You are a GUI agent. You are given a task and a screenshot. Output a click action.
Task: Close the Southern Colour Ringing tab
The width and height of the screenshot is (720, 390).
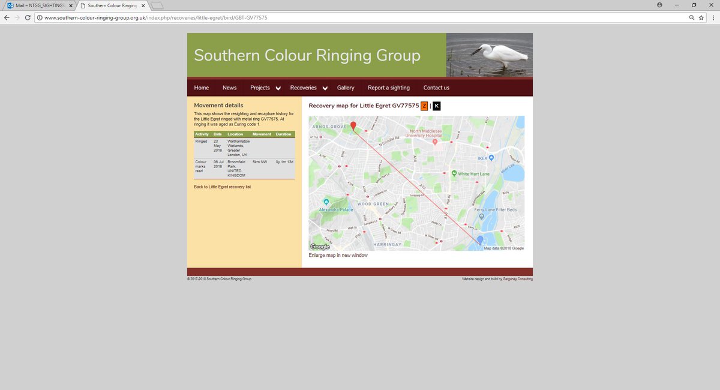click(x=143, y=5)
